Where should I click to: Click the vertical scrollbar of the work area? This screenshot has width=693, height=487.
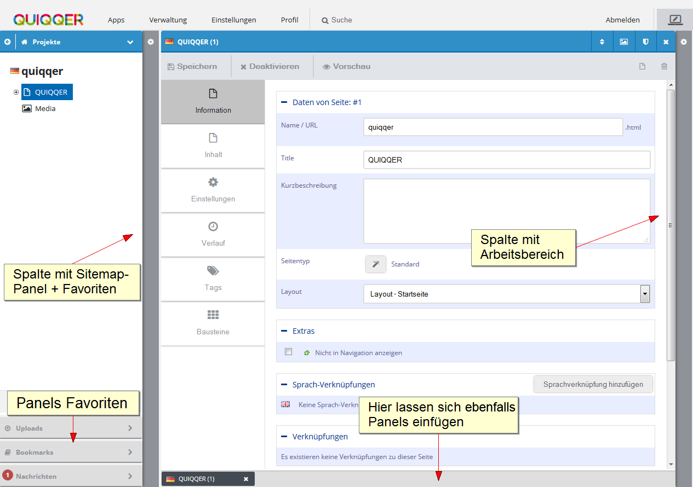click(x=671, y=224)
